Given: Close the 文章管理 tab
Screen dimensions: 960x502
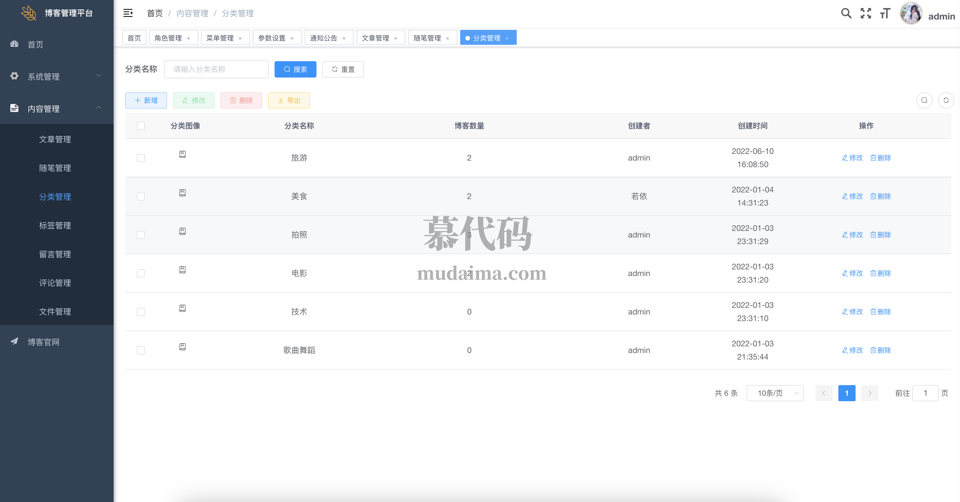Looking at the screenshot, I should click(396, 38).
